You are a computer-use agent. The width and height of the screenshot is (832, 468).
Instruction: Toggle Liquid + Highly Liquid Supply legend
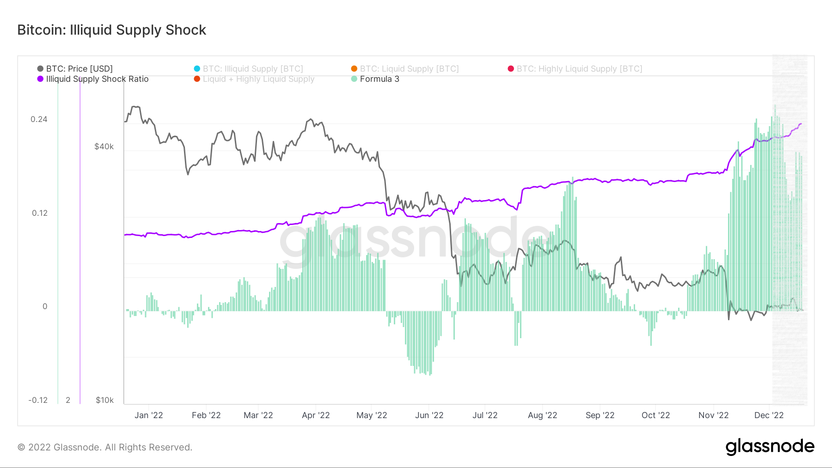click(x=254, y=79)
